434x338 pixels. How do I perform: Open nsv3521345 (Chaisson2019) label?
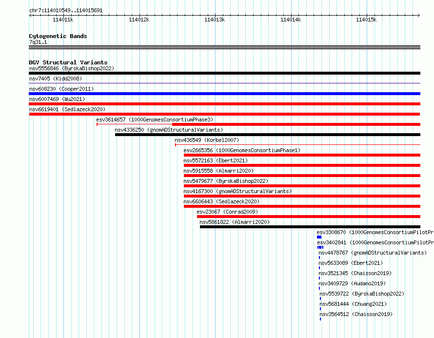coord(355,273)
